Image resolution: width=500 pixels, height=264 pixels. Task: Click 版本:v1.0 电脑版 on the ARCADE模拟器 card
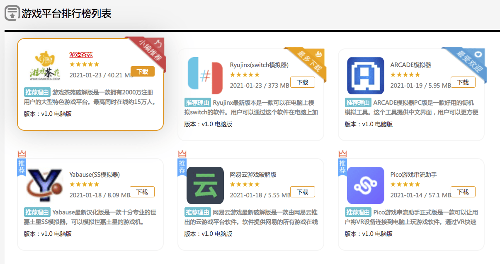click(369, 124)
